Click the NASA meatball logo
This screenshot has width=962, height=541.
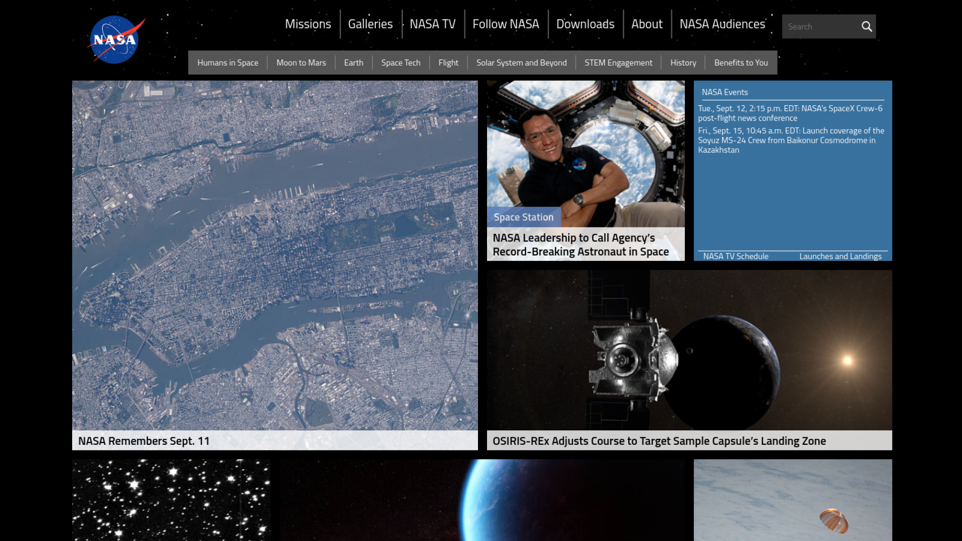point(115,40)
